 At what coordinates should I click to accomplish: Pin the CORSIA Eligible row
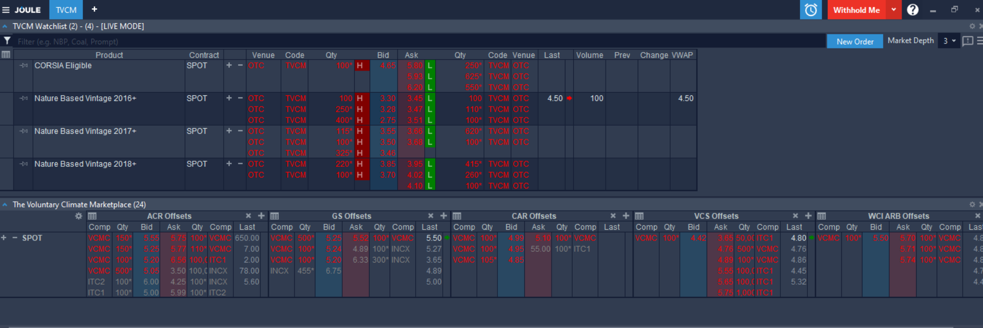click(x=24, y=65)
